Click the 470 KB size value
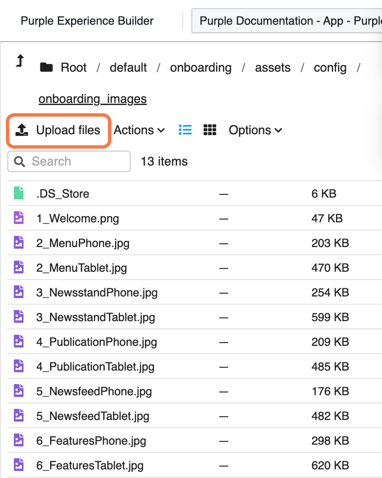 (330, 268)
